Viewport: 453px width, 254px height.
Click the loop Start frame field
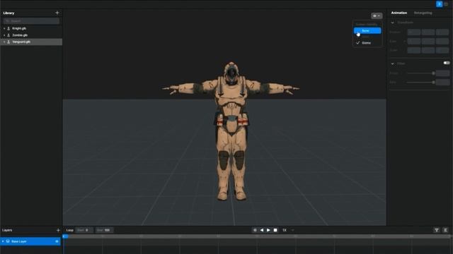point(84,230)
